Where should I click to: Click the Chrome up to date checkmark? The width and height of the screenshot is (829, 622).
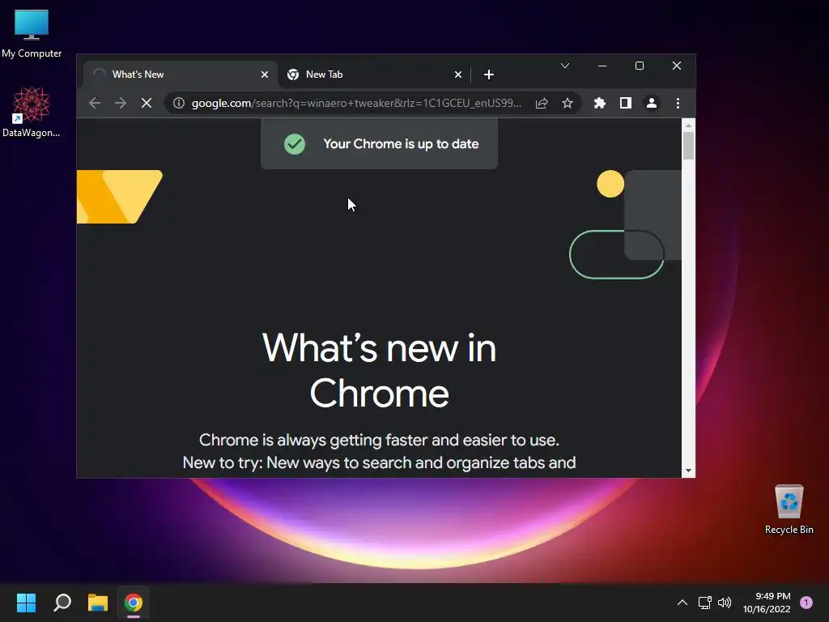(x=295, y=144)
